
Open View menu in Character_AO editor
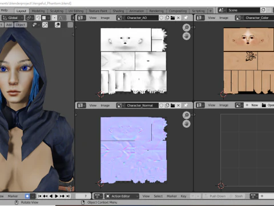click(x=93, y=18)
